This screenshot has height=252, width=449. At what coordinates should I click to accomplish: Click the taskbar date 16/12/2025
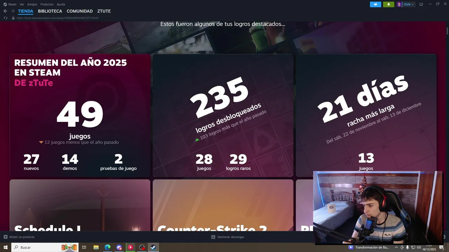(429, 249)
